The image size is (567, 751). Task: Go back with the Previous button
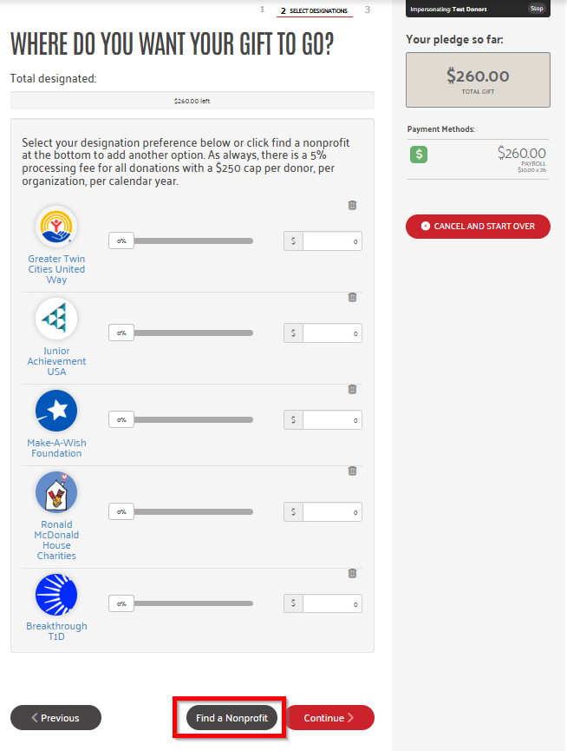point(55,718)
